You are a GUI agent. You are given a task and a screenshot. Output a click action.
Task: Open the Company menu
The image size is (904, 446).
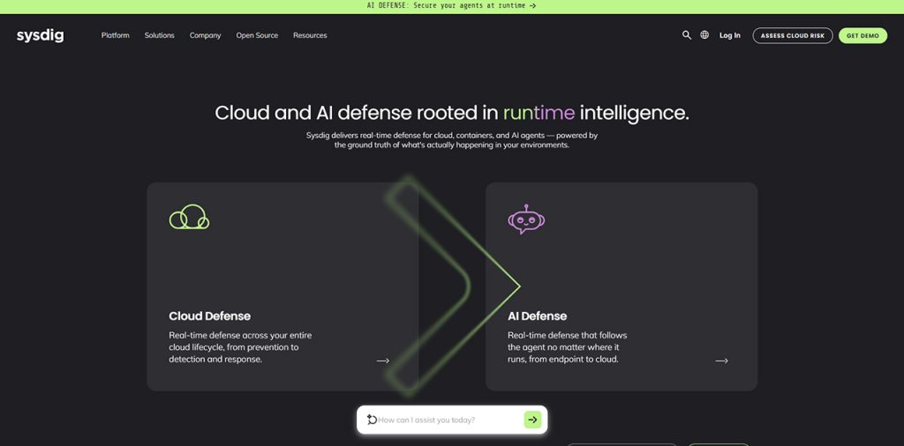[205, 35]
